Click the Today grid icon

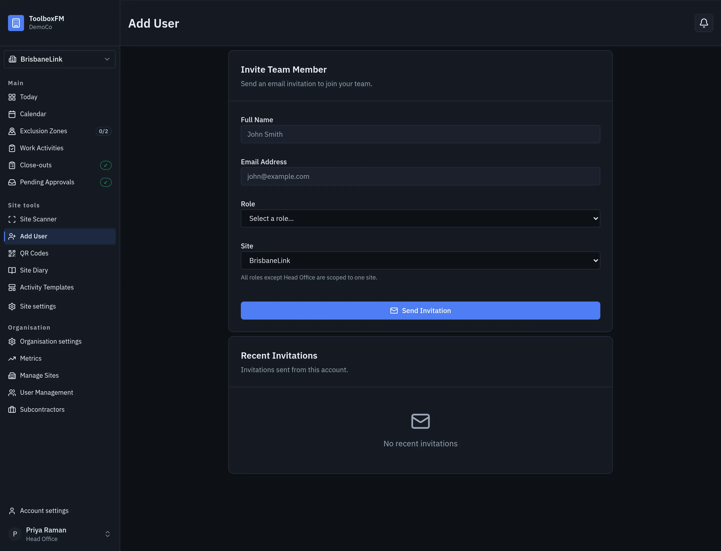click(x=12, y=97)
